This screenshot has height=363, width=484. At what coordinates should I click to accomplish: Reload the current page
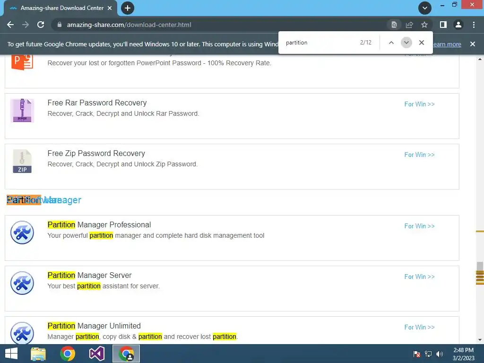pos(41,25)
